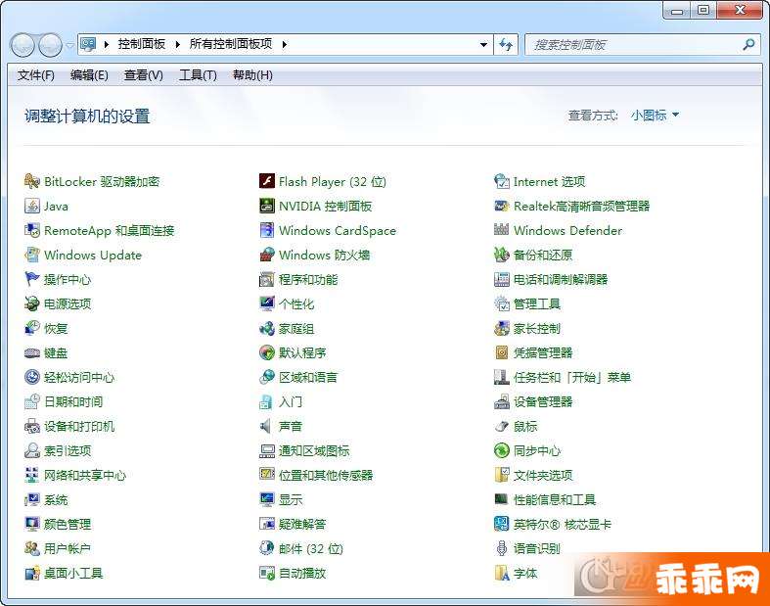The width and height of the screenshot is (770, 606).
Task: Open the 网络和共享中心 icon
Action: click(32, 475)
